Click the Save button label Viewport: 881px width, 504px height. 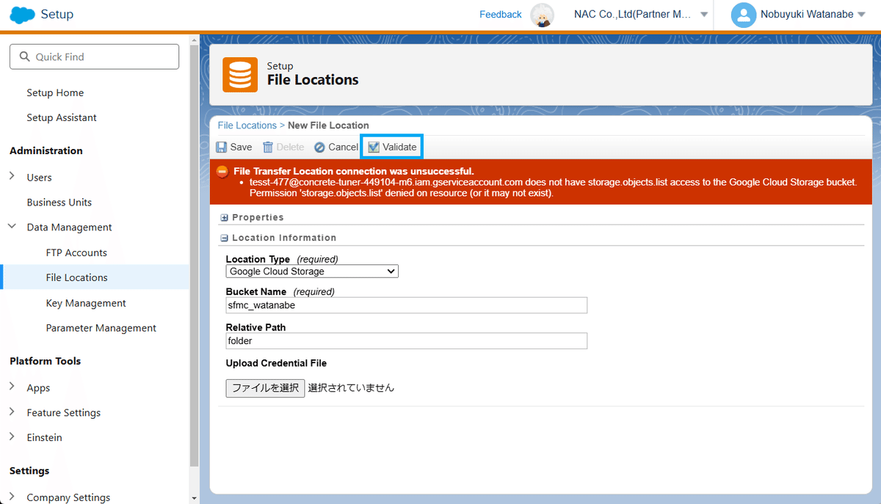(241, 147)
